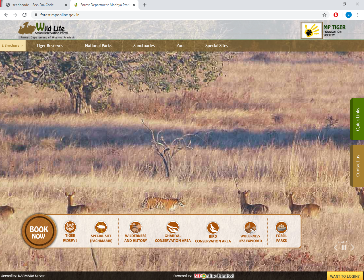
Task: Open the Special Sites menu
Action: (x=217, y=46)
